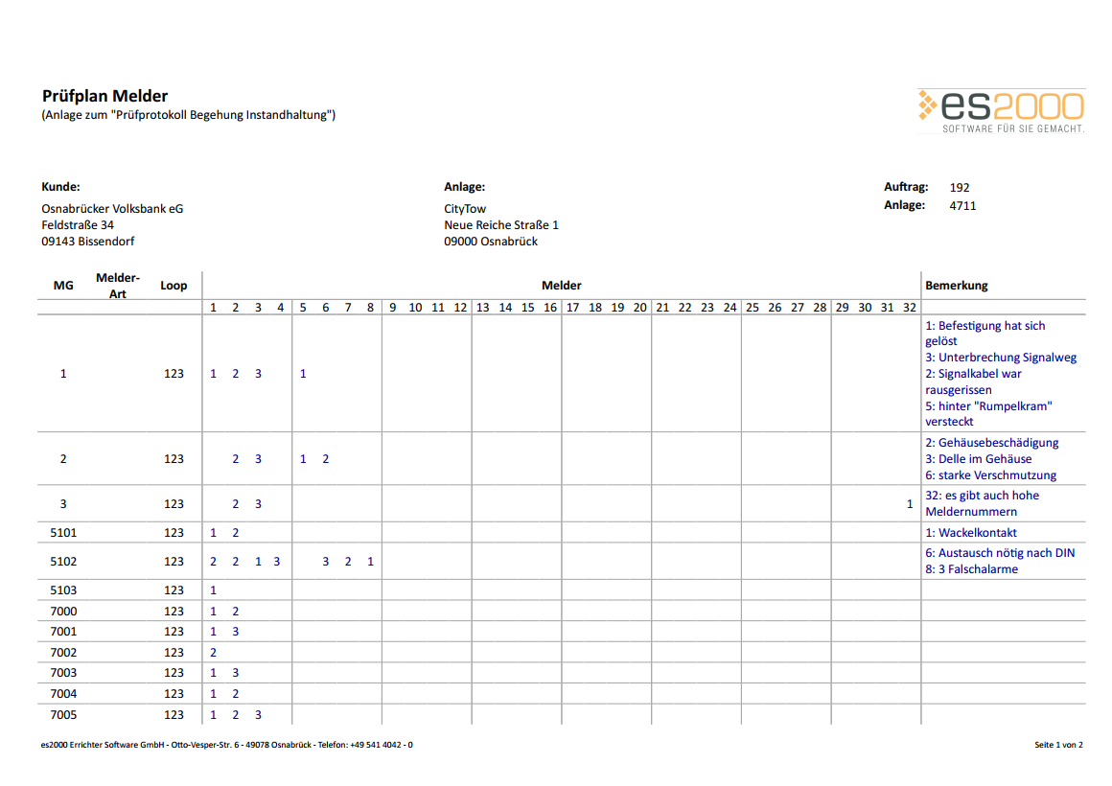Click the es2000 company logo
Viewport: 1112px width, 786px height.
(1002, 111)
